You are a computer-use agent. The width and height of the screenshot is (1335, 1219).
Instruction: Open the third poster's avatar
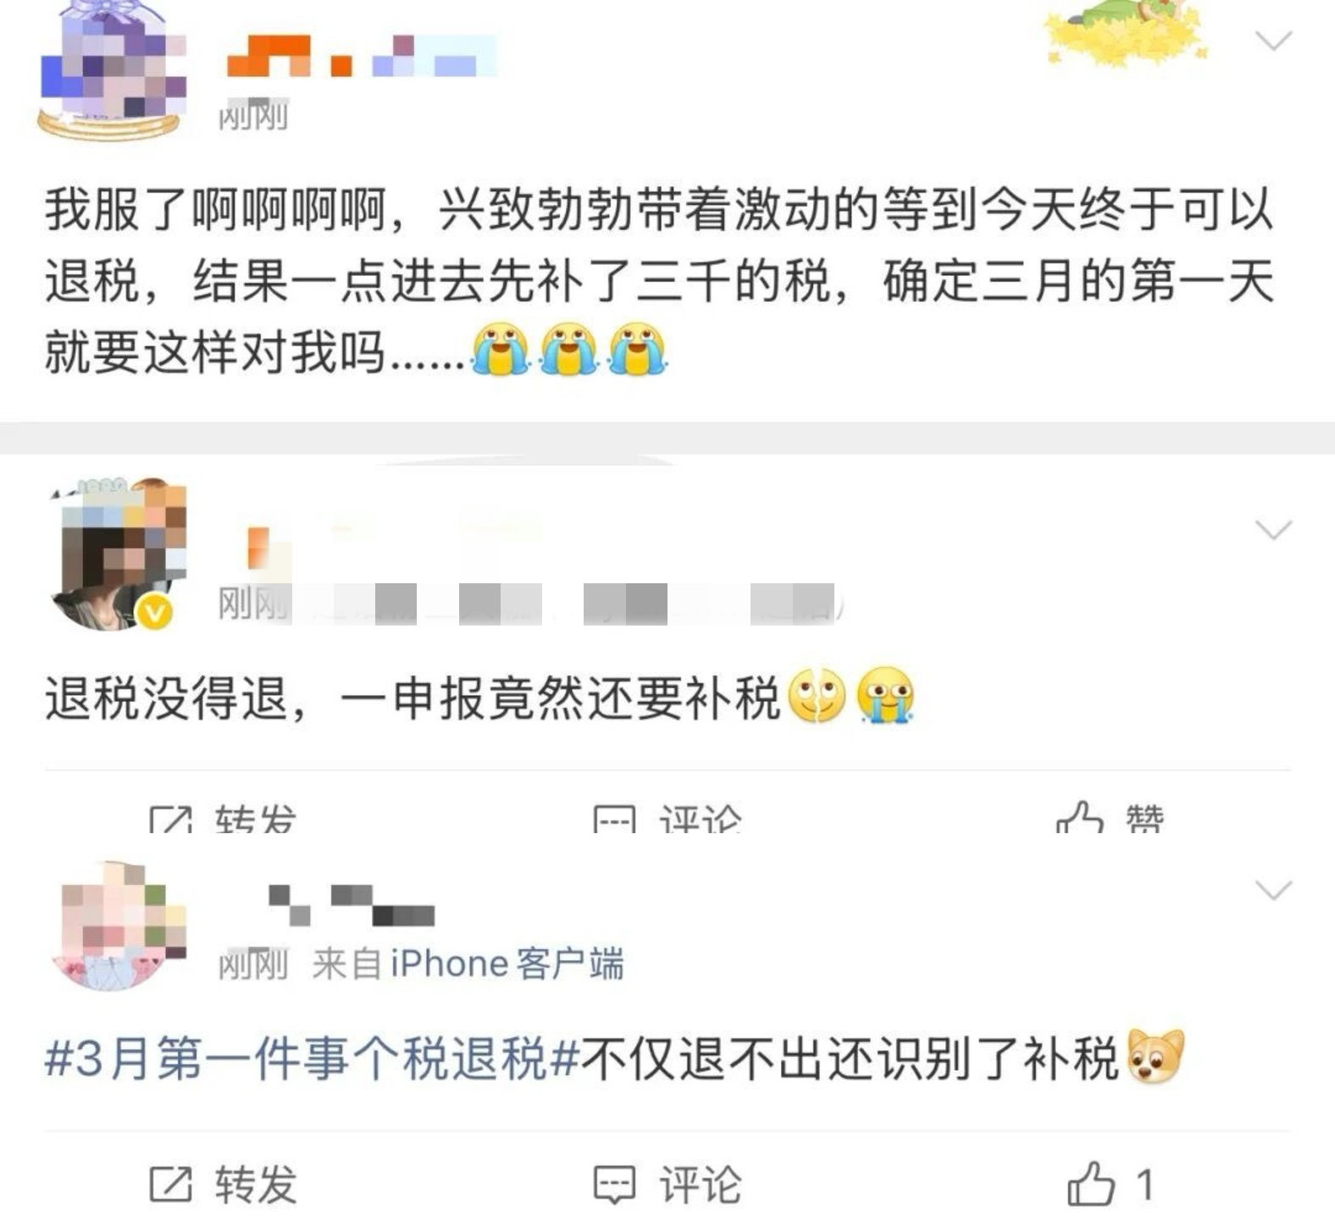pos(120,926)
